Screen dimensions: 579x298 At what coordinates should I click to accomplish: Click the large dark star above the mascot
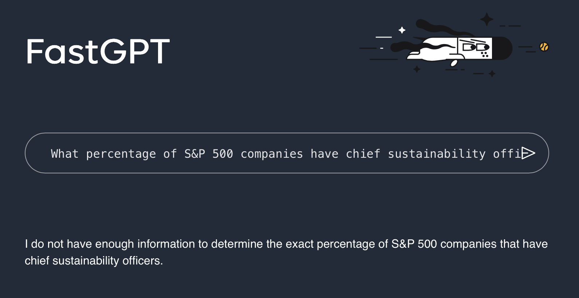coord(487,19)
